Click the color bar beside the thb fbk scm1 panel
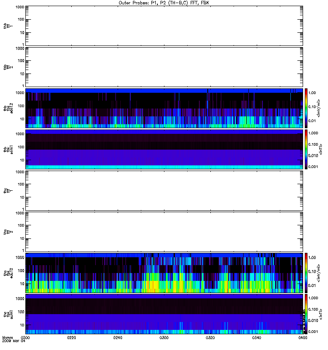The image size is (328, 350). 306,149
